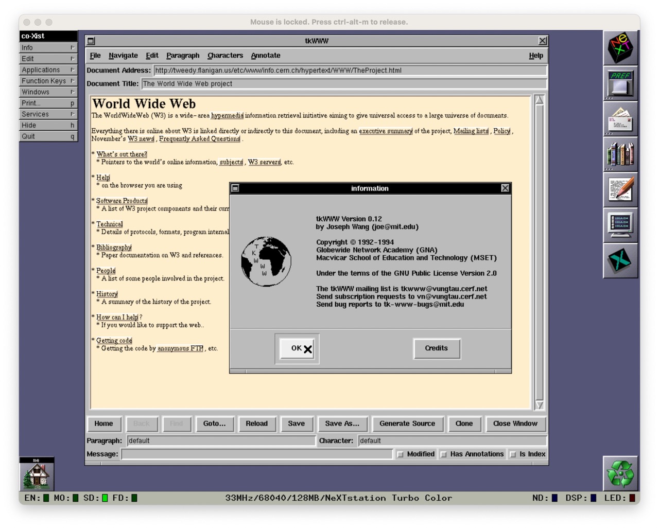The width and height of the screenshot is (659, 528).
Task: Click the Credits button
Action: (x=437, y=348)
